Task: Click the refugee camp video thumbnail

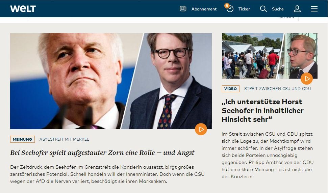Action: [270, 56]
